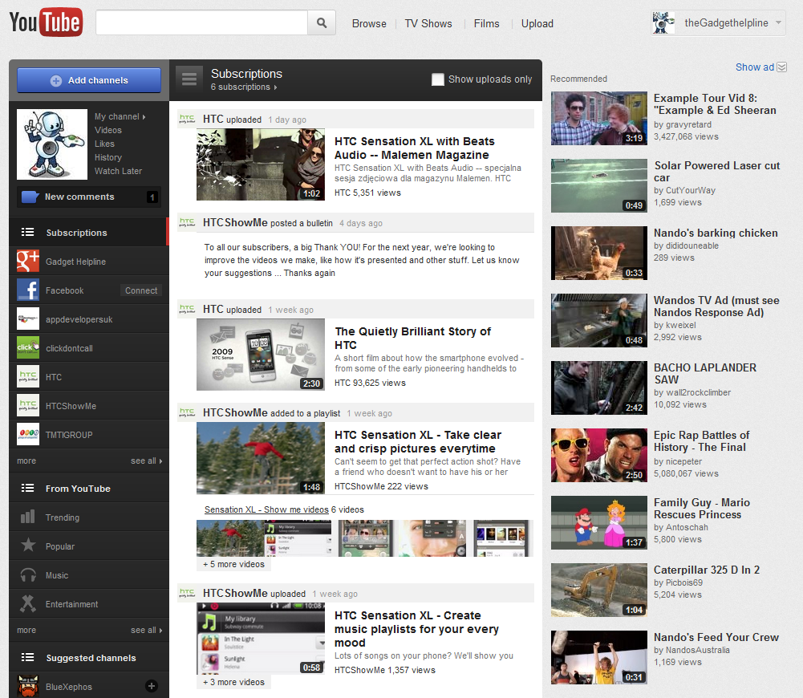The image size is (803, 698).
Task: Open Popular star icon in sidebar
Action: pos(28,546)
